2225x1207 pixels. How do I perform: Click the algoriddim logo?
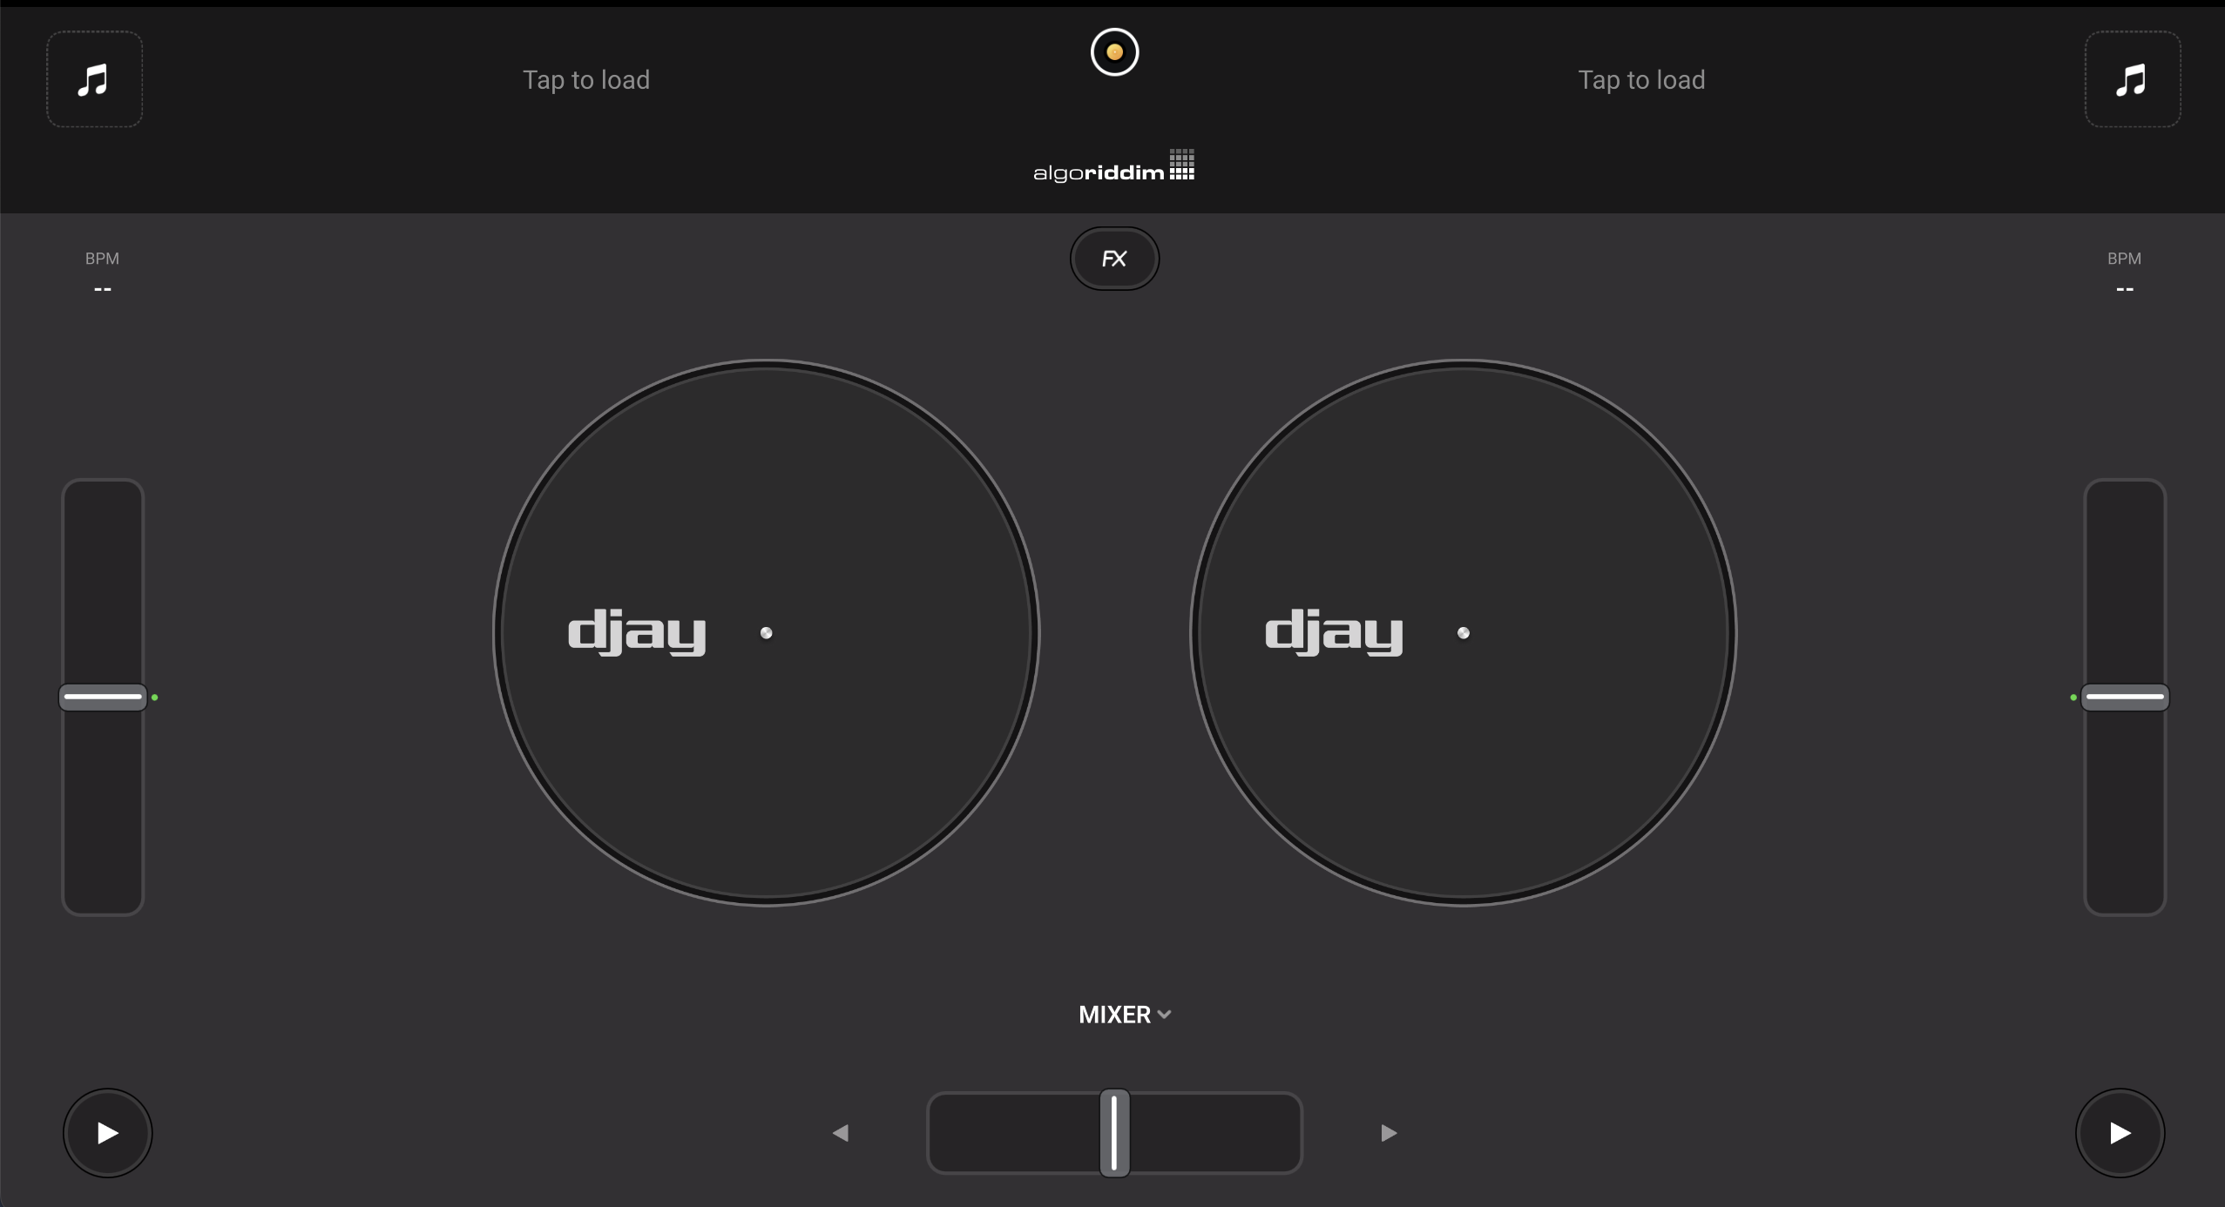1114,167
